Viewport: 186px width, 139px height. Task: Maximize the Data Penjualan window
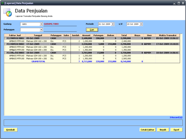(179, 3)
